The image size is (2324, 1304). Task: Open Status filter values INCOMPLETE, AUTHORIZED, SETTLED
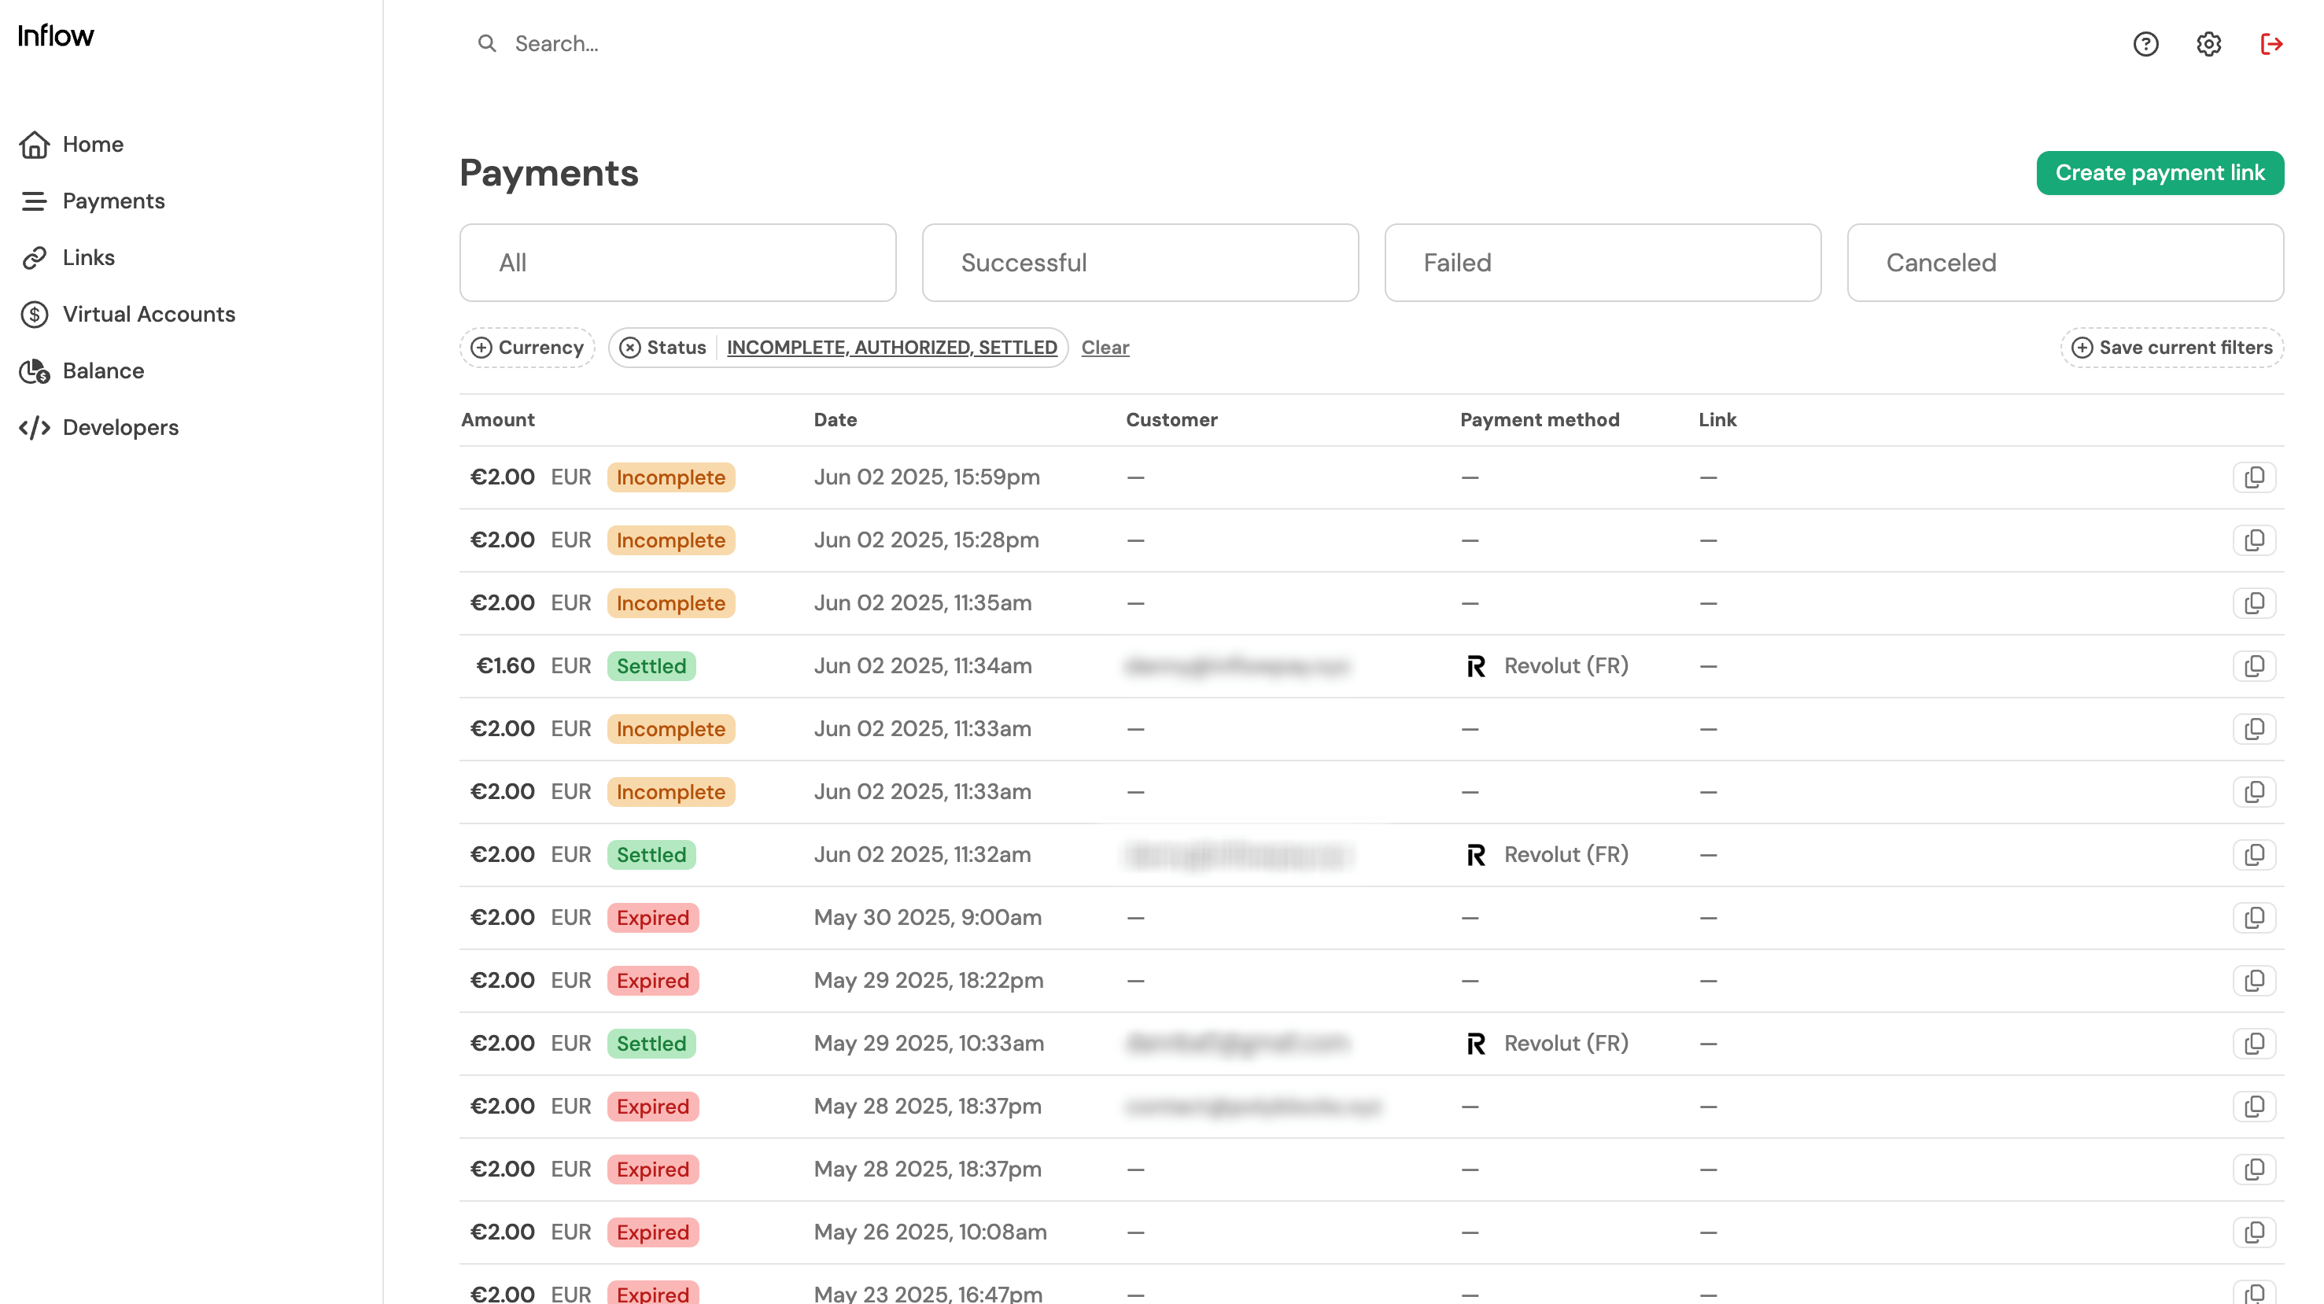point(891,347)
